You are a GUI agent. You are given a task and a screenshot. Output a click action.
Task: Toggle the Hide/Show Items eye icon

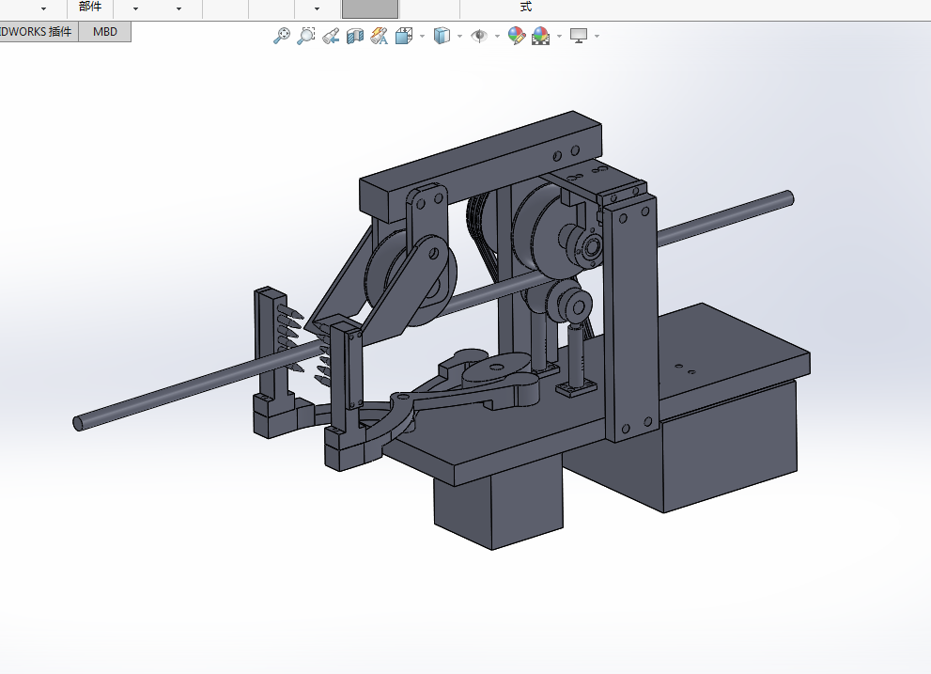480,37
